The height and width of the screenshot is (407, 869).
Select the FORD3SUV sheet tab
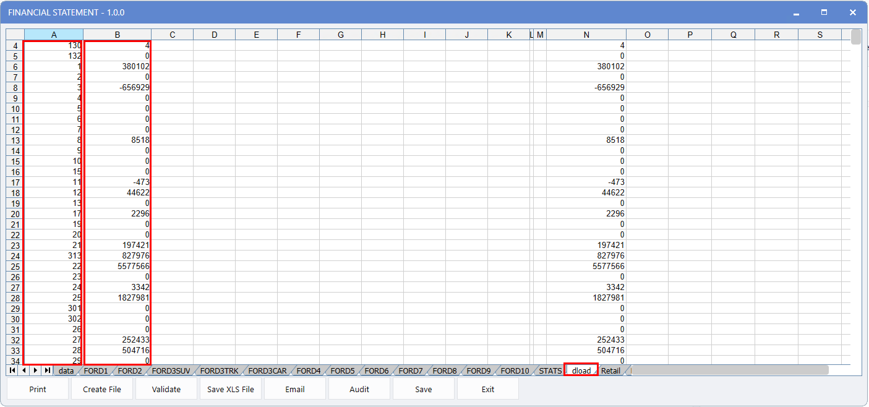tap(171, 371)
